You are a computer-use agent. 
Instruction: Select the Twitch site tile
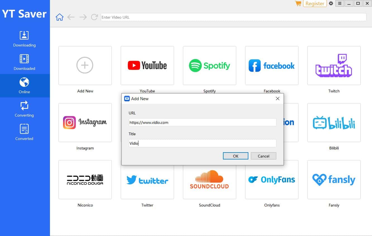pos(334,65)
